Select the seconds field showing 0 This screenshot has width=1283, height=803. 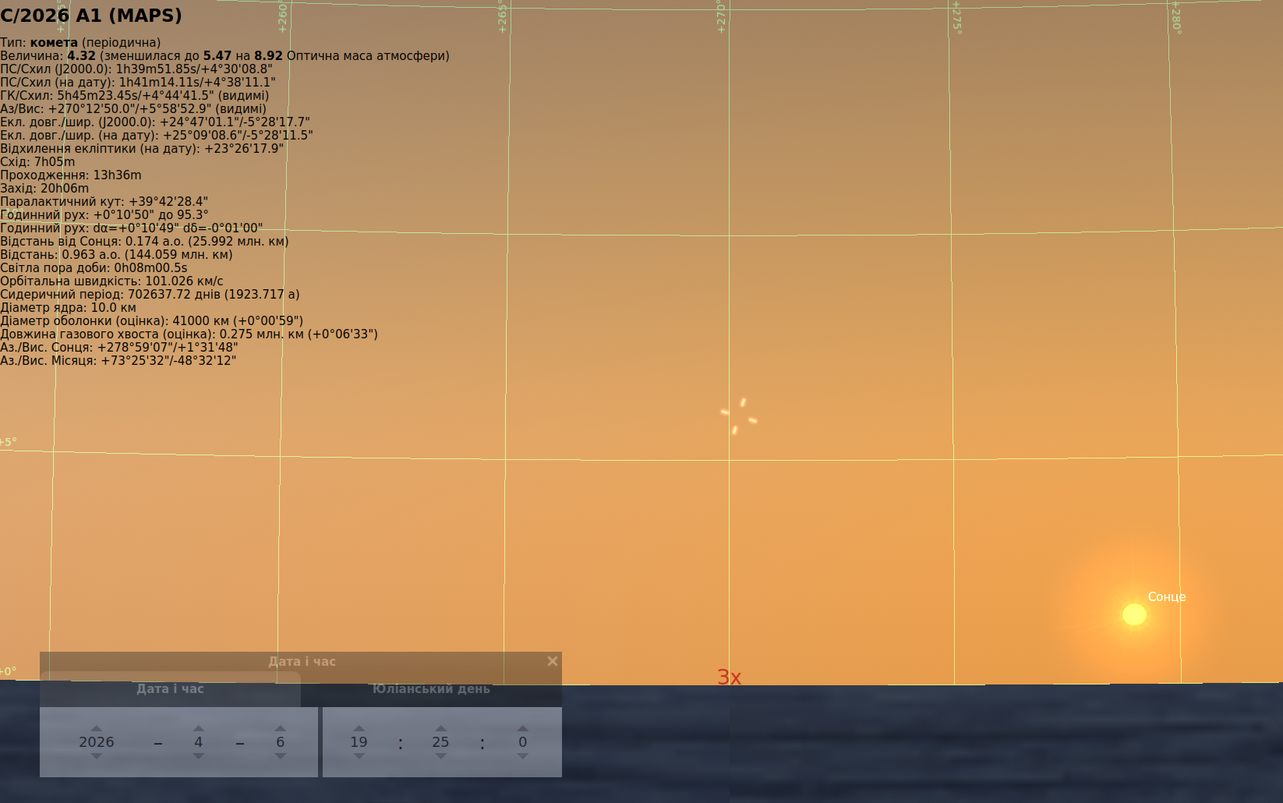click(x=522, y=742)
